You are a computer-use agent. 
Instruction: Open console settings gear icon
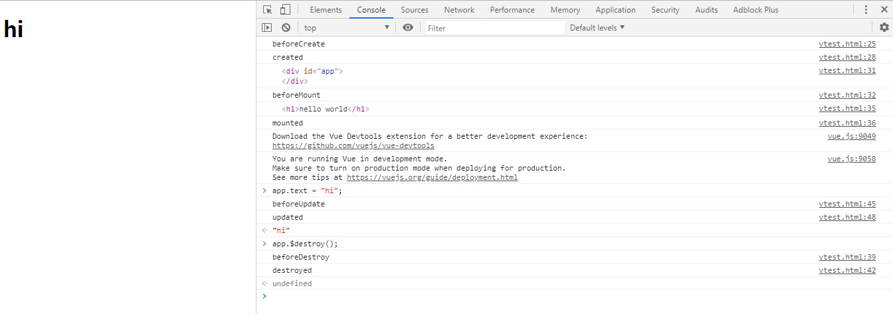click(884, 27)
